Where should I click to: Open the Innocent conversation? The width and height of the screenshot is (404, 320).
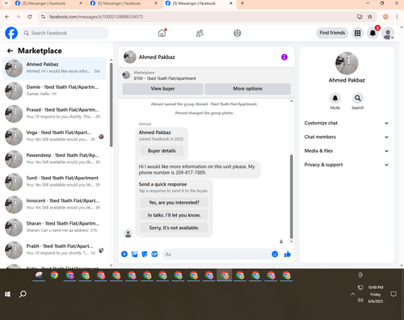point(55,204)
